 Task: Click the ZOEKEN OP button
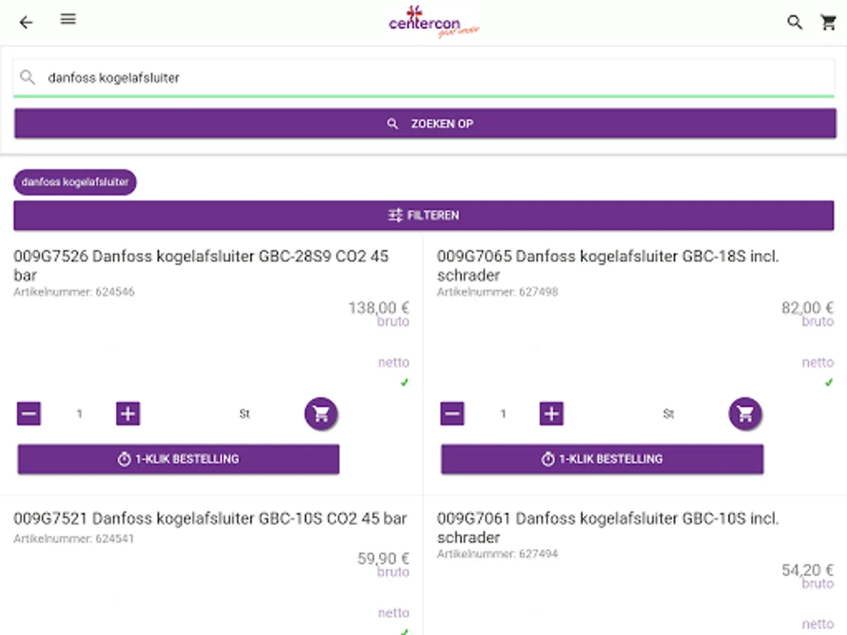(425, 123)
